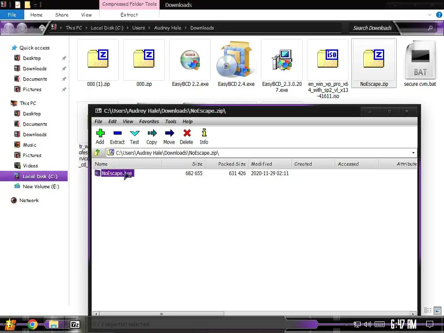Viewport: 444px width, 333px height.
Task: Click the volume speaker tray icon
Action: pyautogui.click(x=367, y=324)
